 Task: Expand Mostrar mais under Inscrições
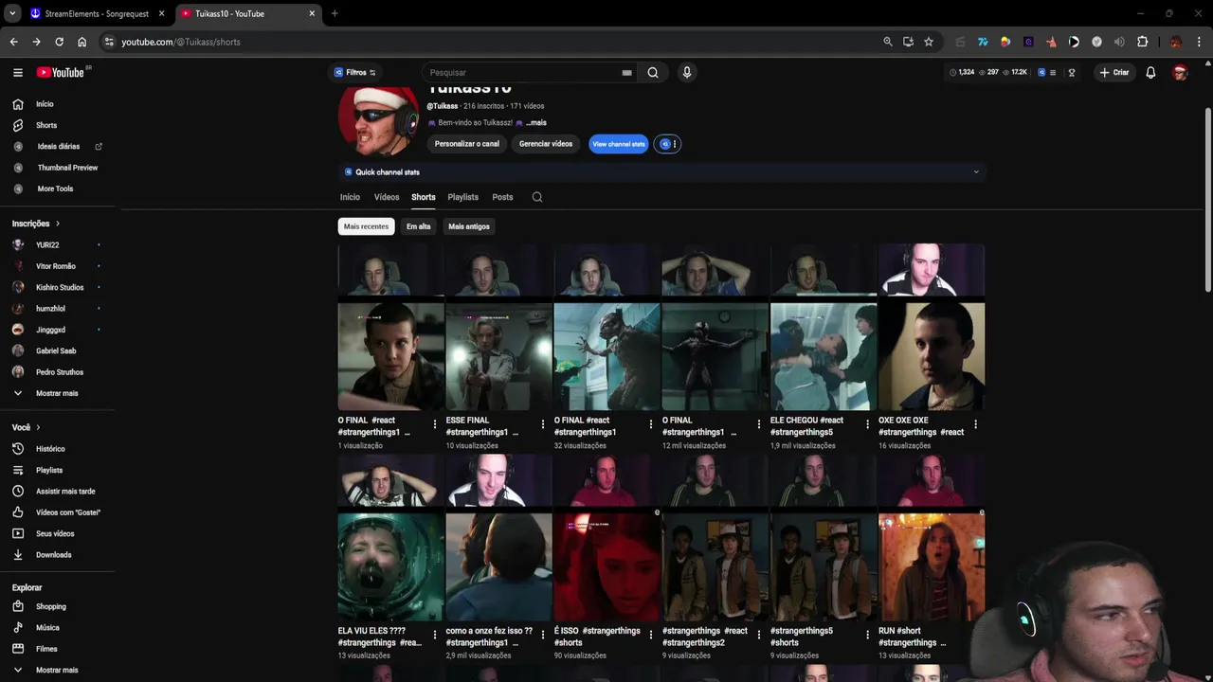click(57, 393)
